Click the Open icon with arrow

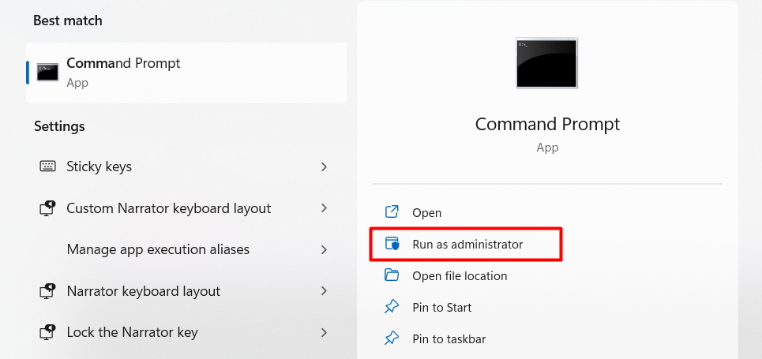392,212
